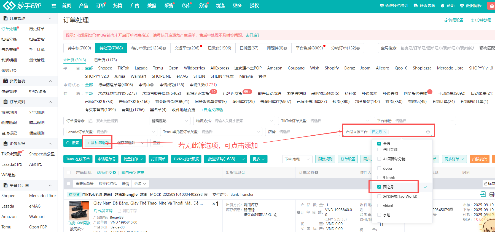The image size is (495, 232).
Task: Switch to the 待审核(7000) tab
Action: pyautogui.click(x=79, y=48)
